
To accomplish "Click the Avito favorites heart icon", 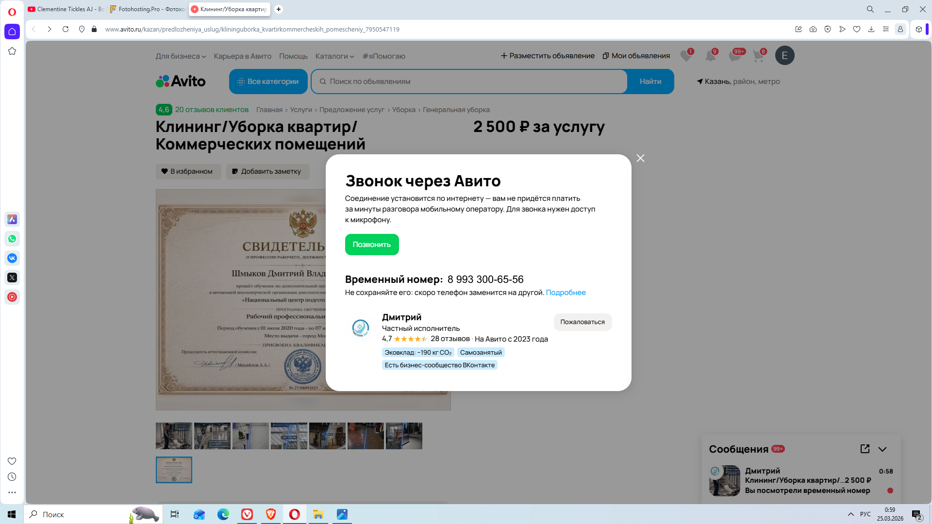I will 685,56.
